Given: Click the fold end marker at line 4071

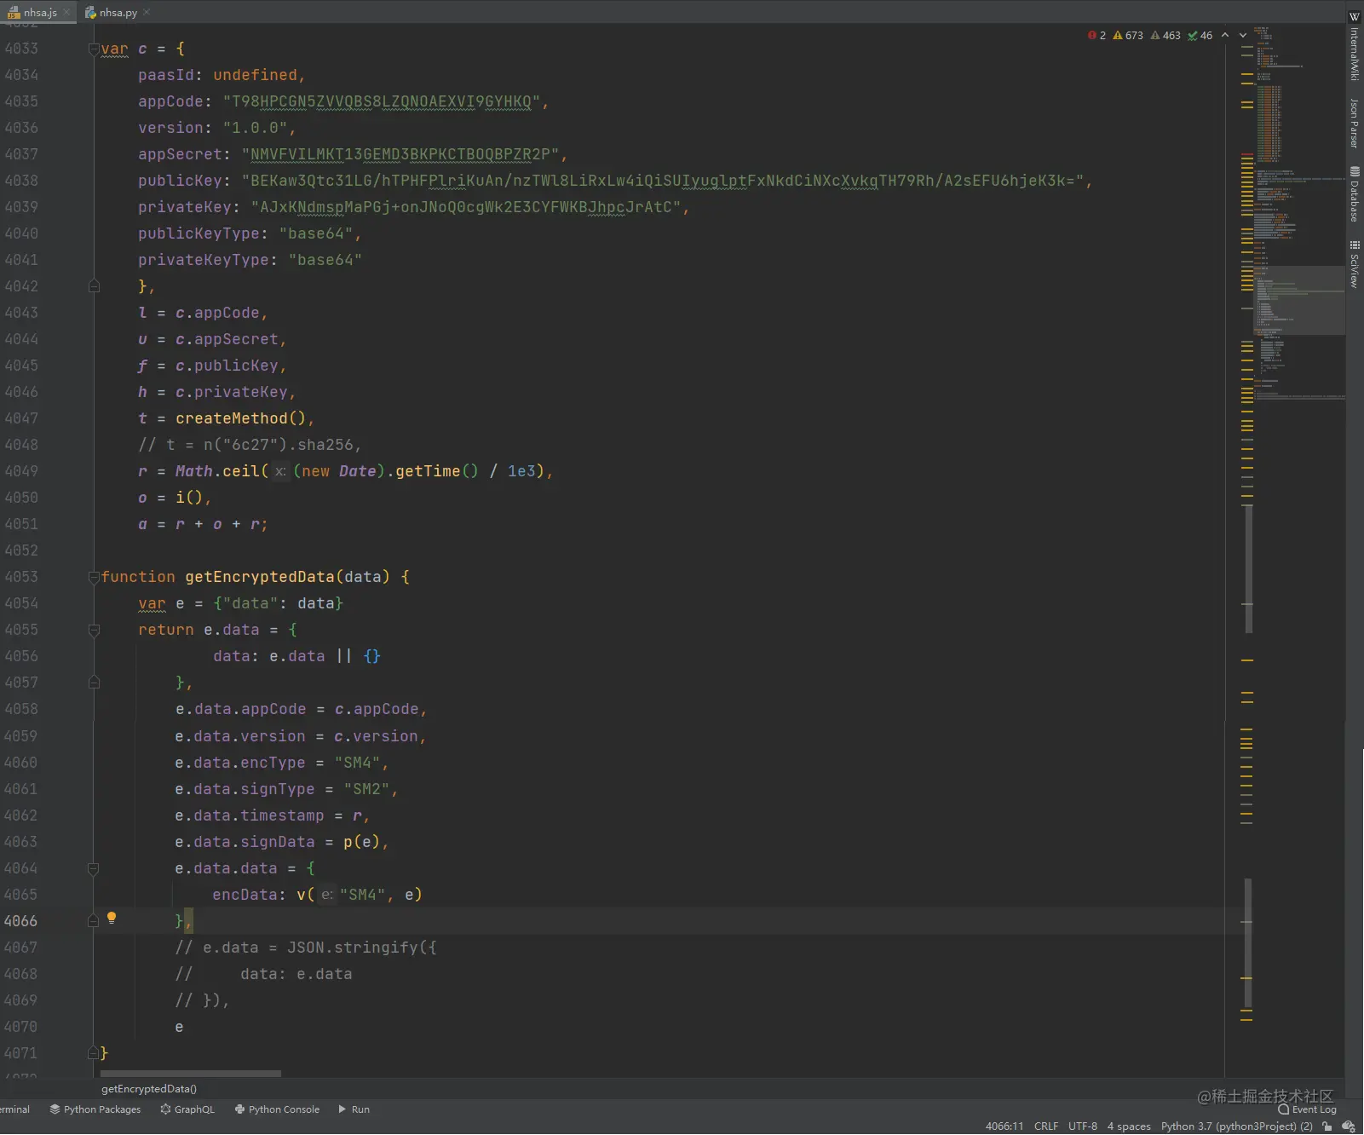Looking at the screenshot, I should coord(95,1053).
